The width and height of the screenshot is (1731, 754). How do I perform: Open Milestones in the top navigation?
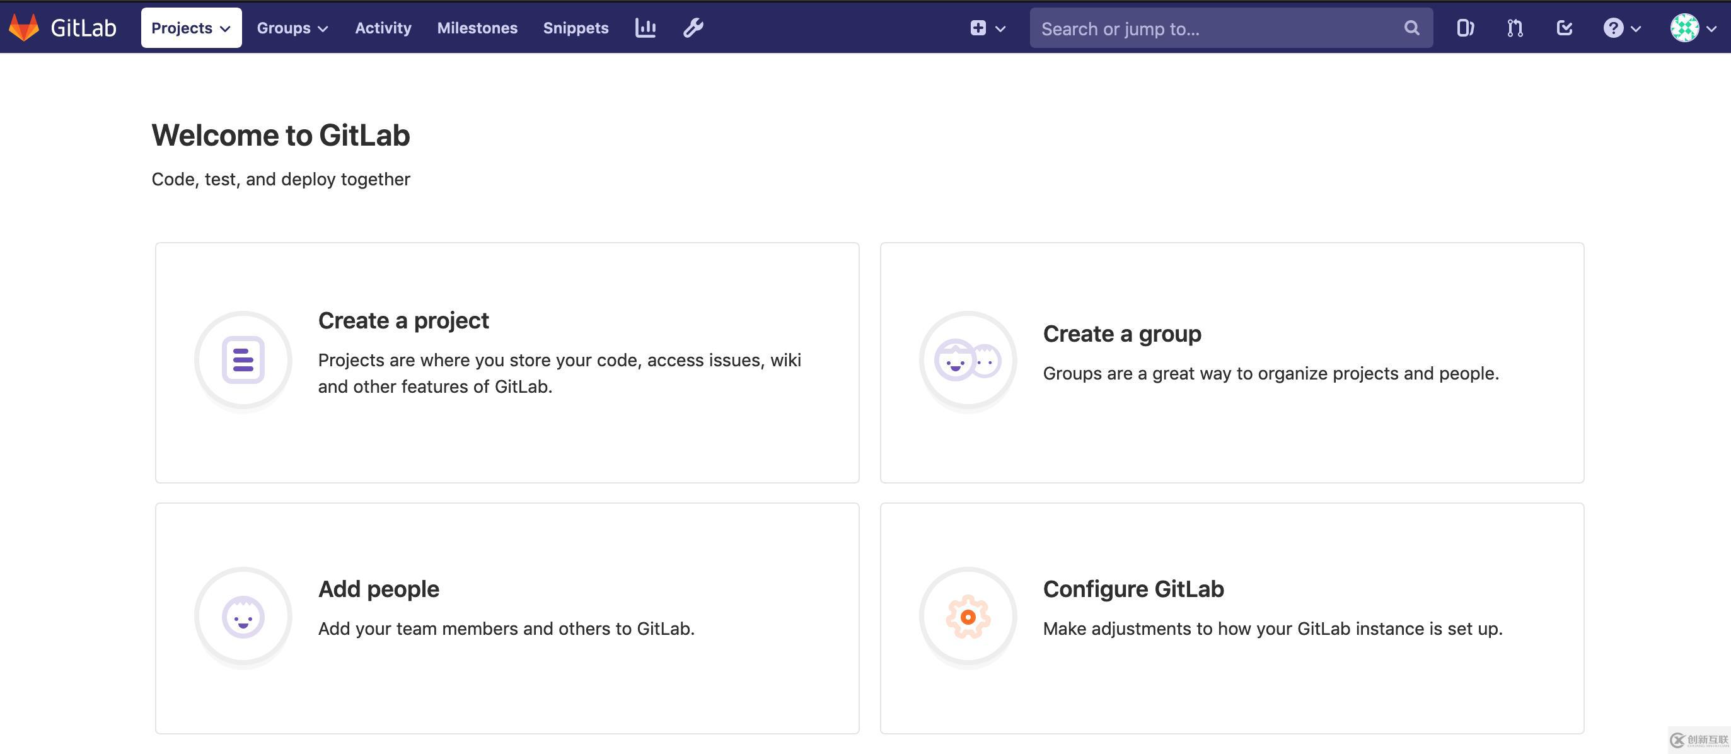477,28
